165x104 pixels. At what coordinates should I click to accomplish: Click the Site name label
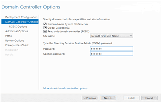click(49, 36)
